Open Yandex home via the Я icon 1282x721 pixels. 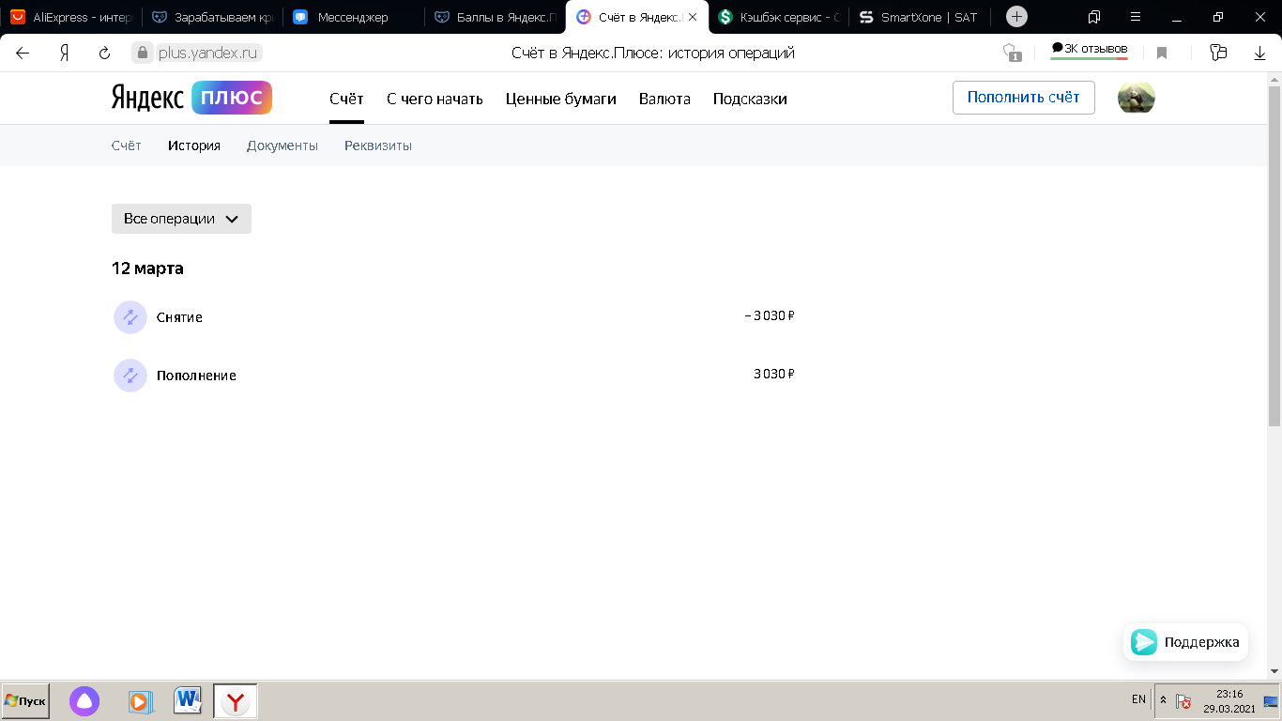[64, 54]
